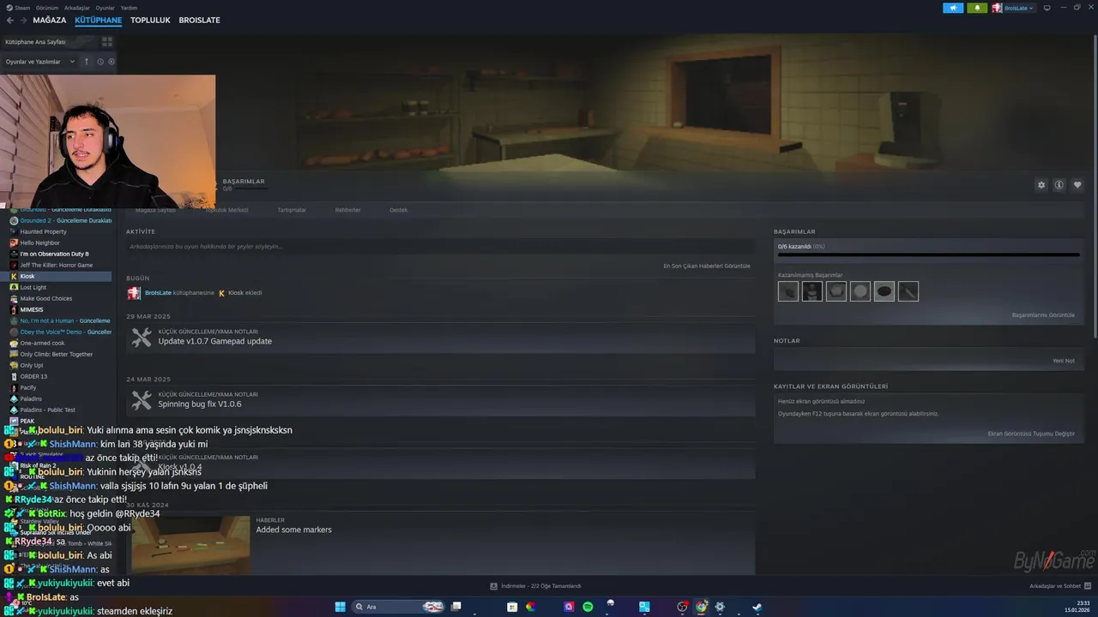
Task: Open Kiosk settings gear icon
Action: [1041, 185]
